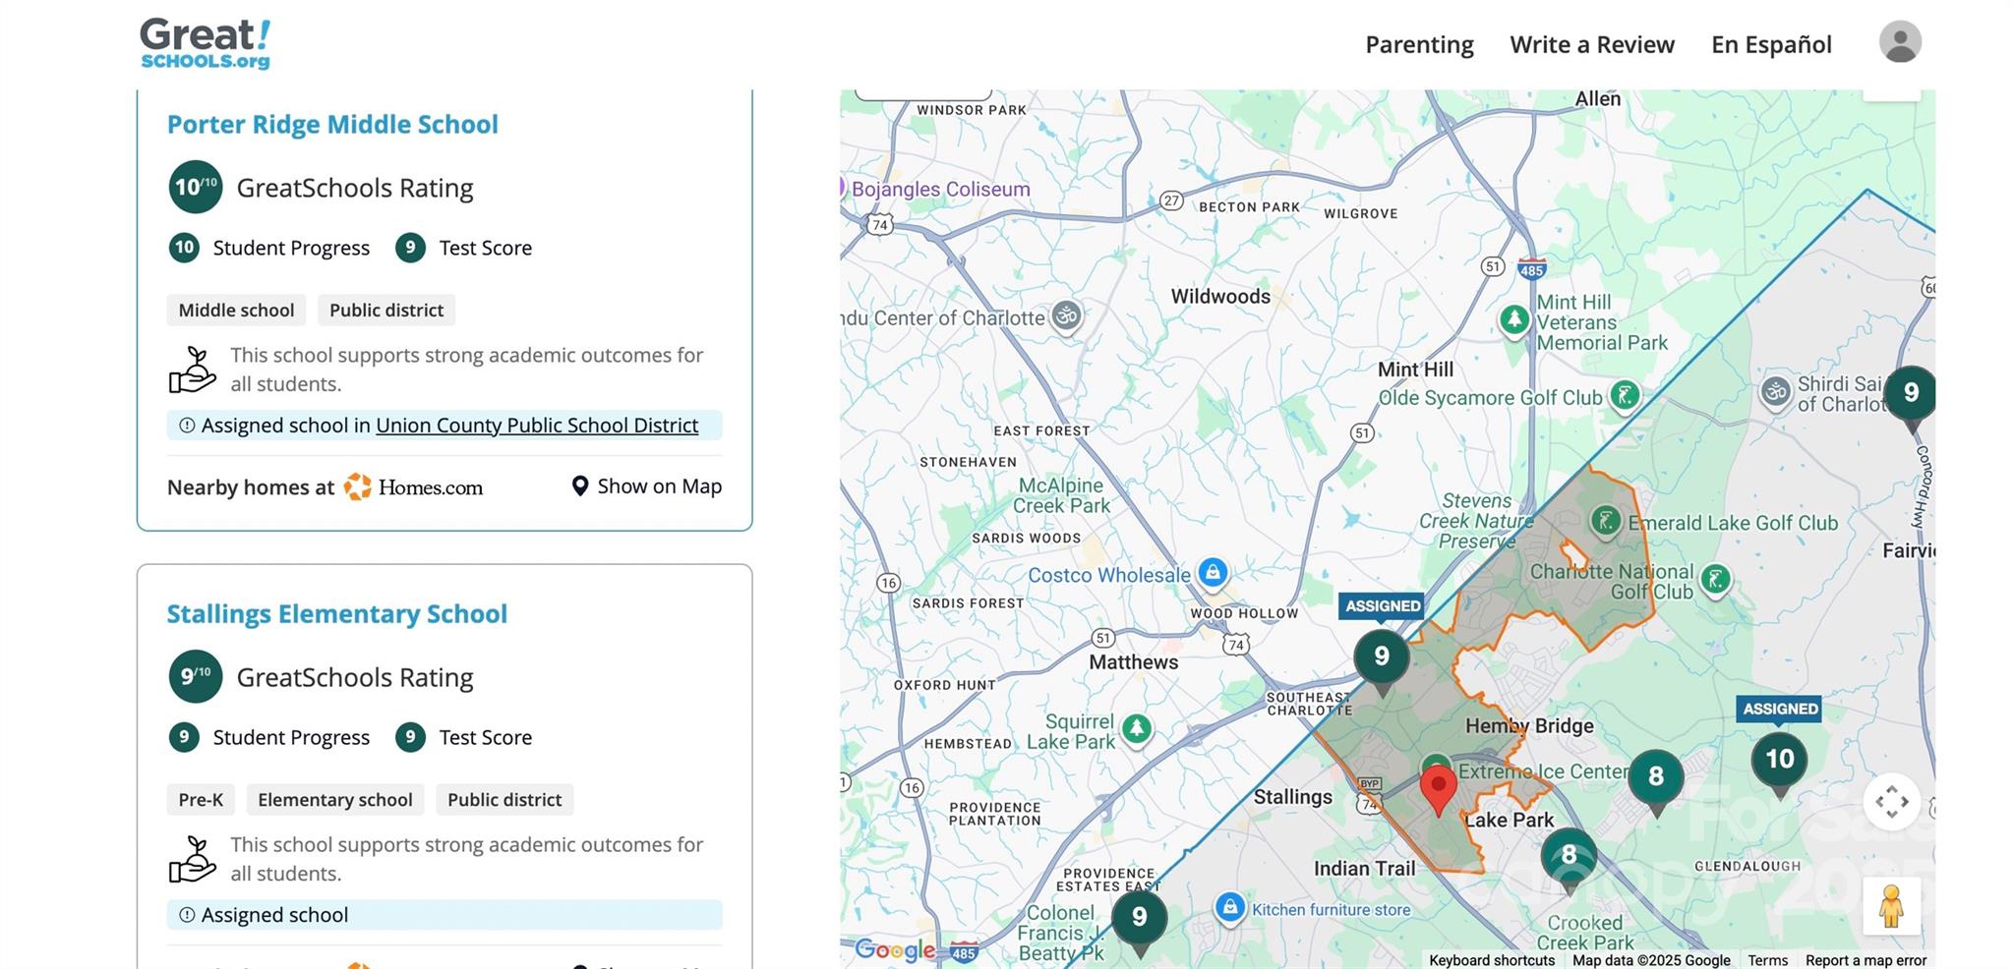Screen dimensions: 2014x969
Task: Open the Write a Review page
Action: point(1591,44)
